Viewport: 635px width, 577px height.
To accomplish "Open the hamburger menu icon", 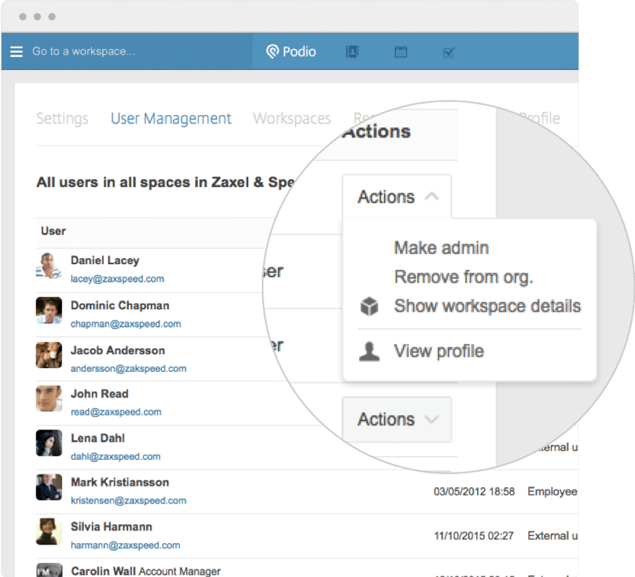I will coord(17,52).
